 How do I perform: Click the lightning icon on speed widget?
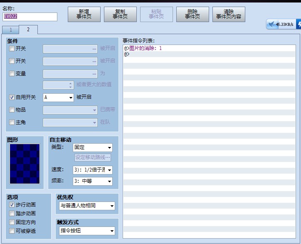pyautogui.click(x=299, y=25)
